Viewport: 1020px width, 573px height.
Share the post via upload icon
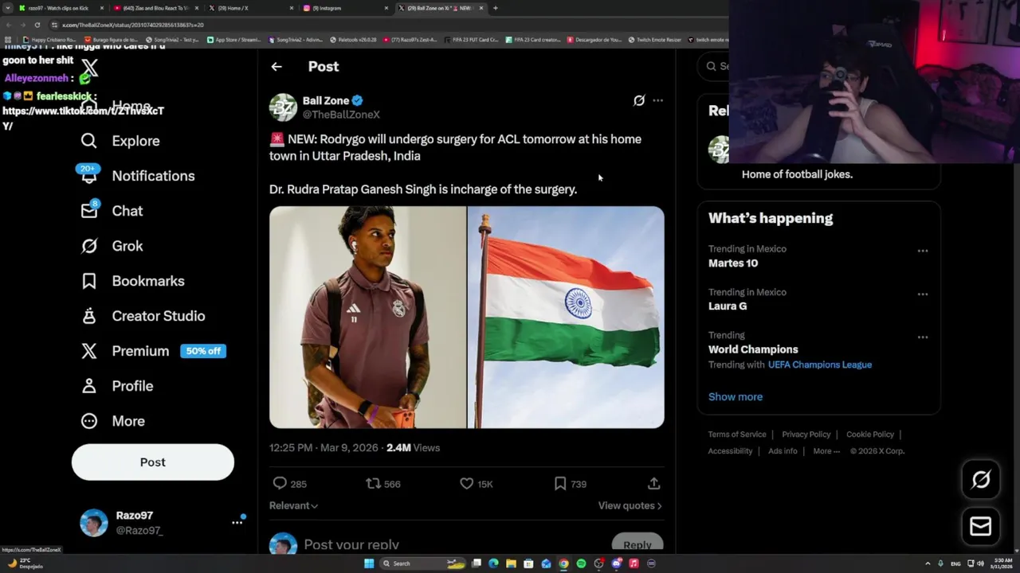654,483
